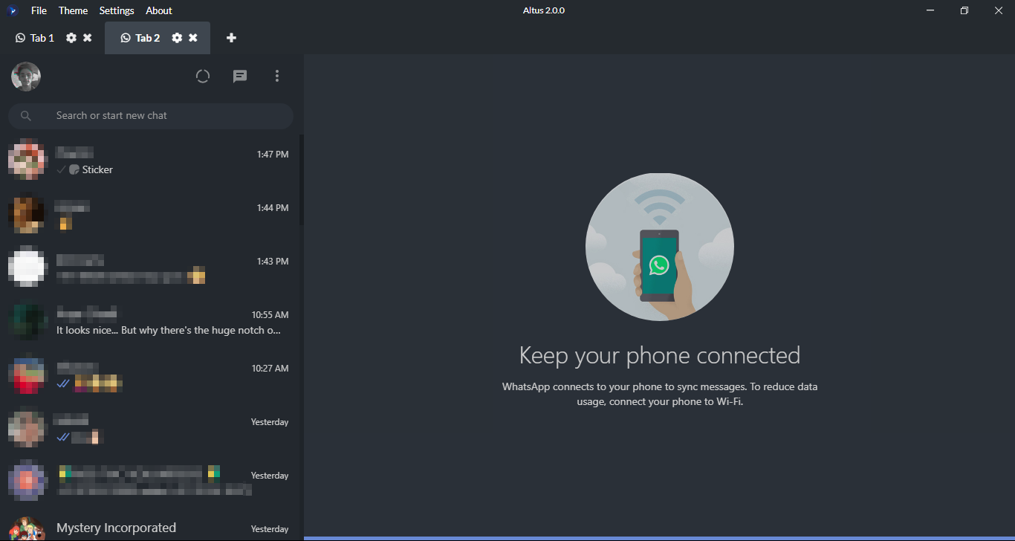Viewport: 1015px width, 541px height.
Task: Click your profile picture avatar
Action: pos(26,77)
